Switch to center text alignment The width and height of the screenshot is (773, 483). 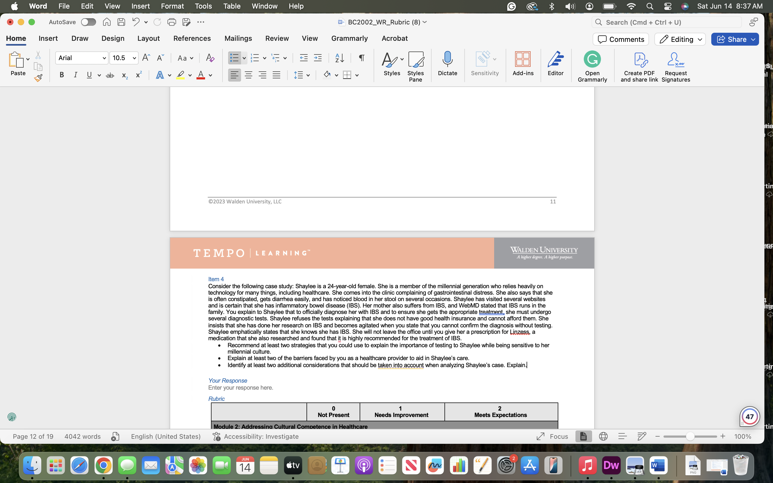(249, 75)
